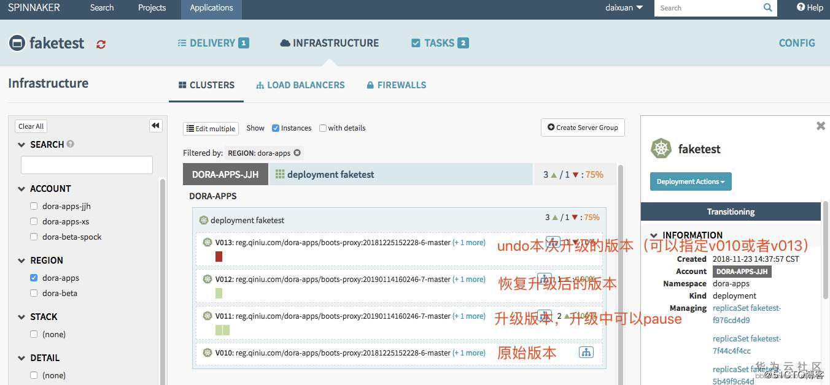The image size is (830, 385).
Task: Open the TASKS tab
Action: tap(440, 43)
